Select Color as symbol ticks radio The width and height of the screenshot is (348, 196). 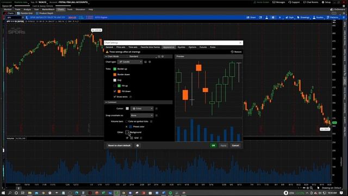[x=127, y=121]
